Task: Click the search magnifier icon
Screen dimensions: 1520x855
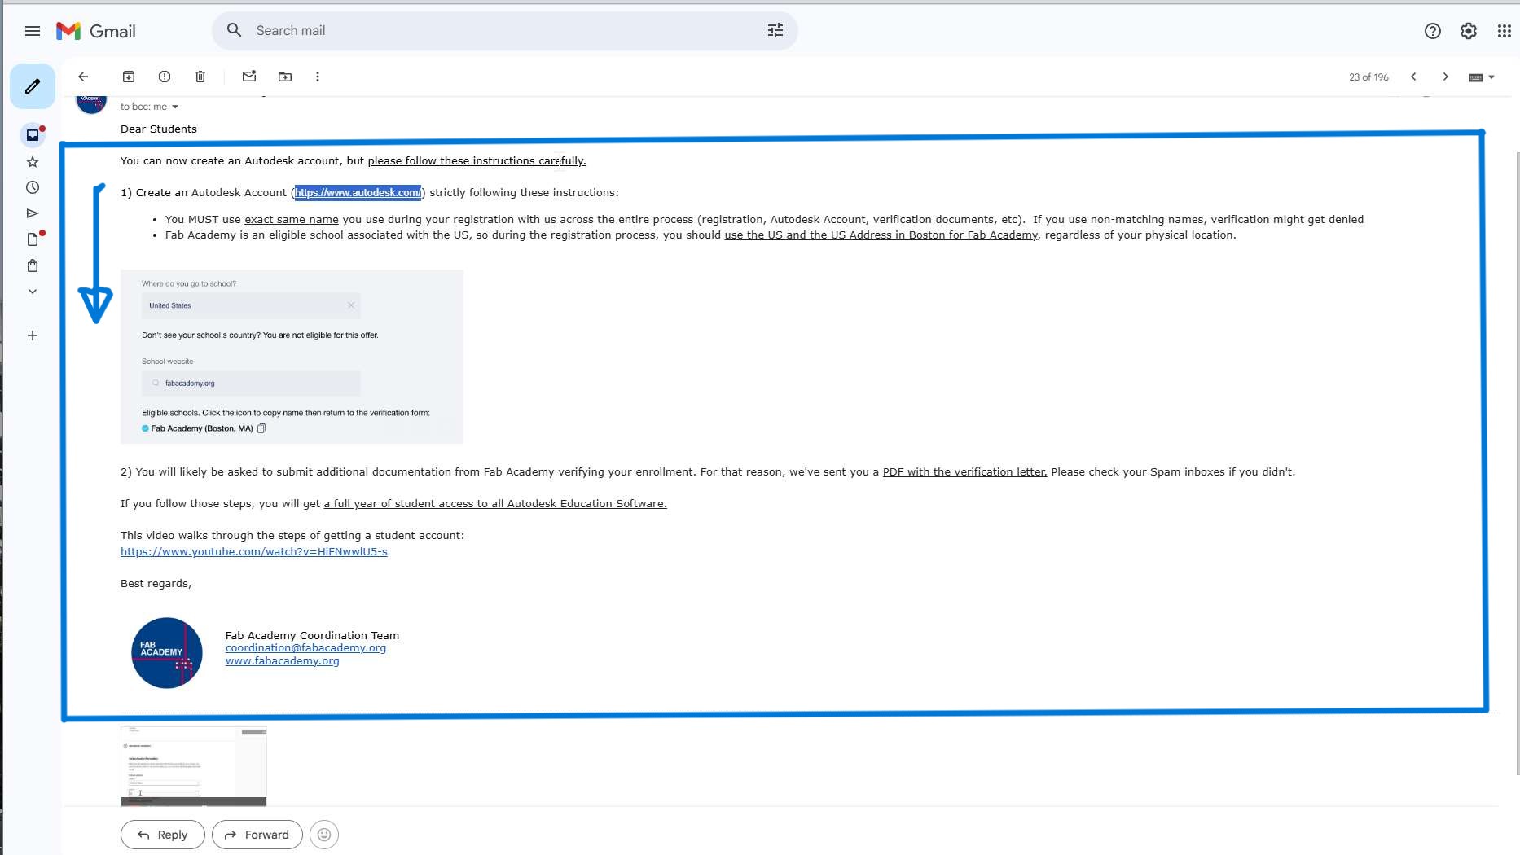Action: pos(235,30)
